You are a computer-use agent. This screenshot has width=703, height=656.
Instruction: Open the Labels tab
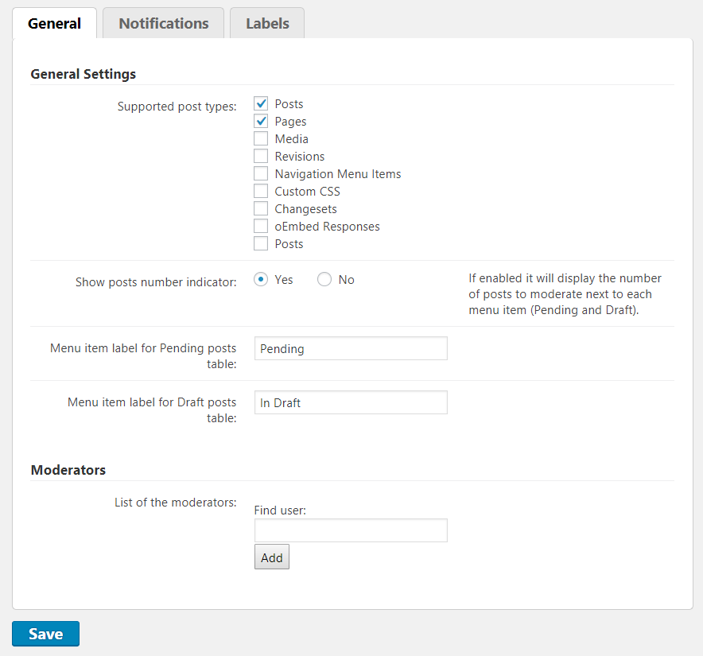(266, 24)
